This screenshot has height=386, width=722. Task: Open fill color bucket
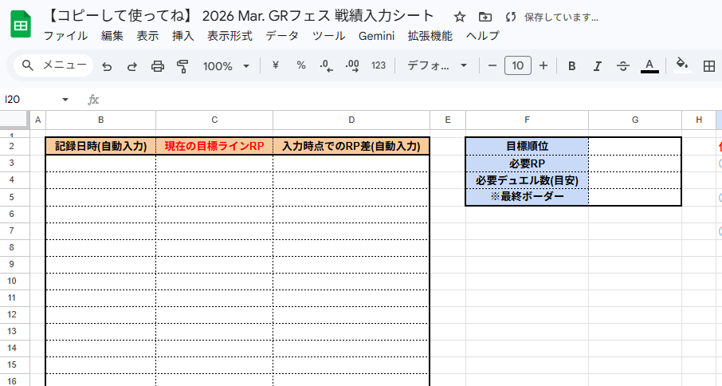(x=682, y=65)
